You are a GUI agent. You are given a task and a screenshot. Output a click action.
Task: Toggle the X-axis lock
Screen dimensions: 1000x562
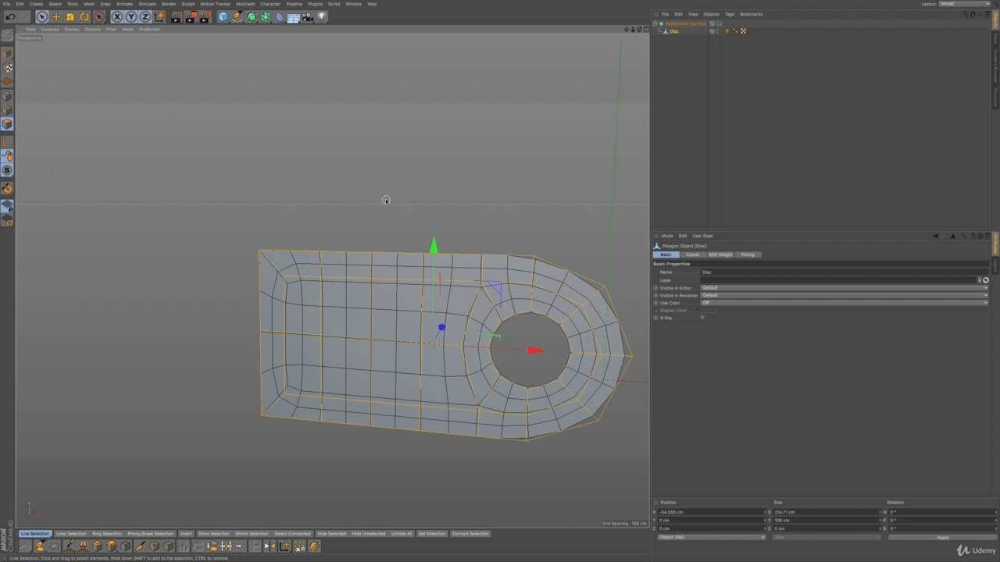pyautogui.click(x=117, y=16)
